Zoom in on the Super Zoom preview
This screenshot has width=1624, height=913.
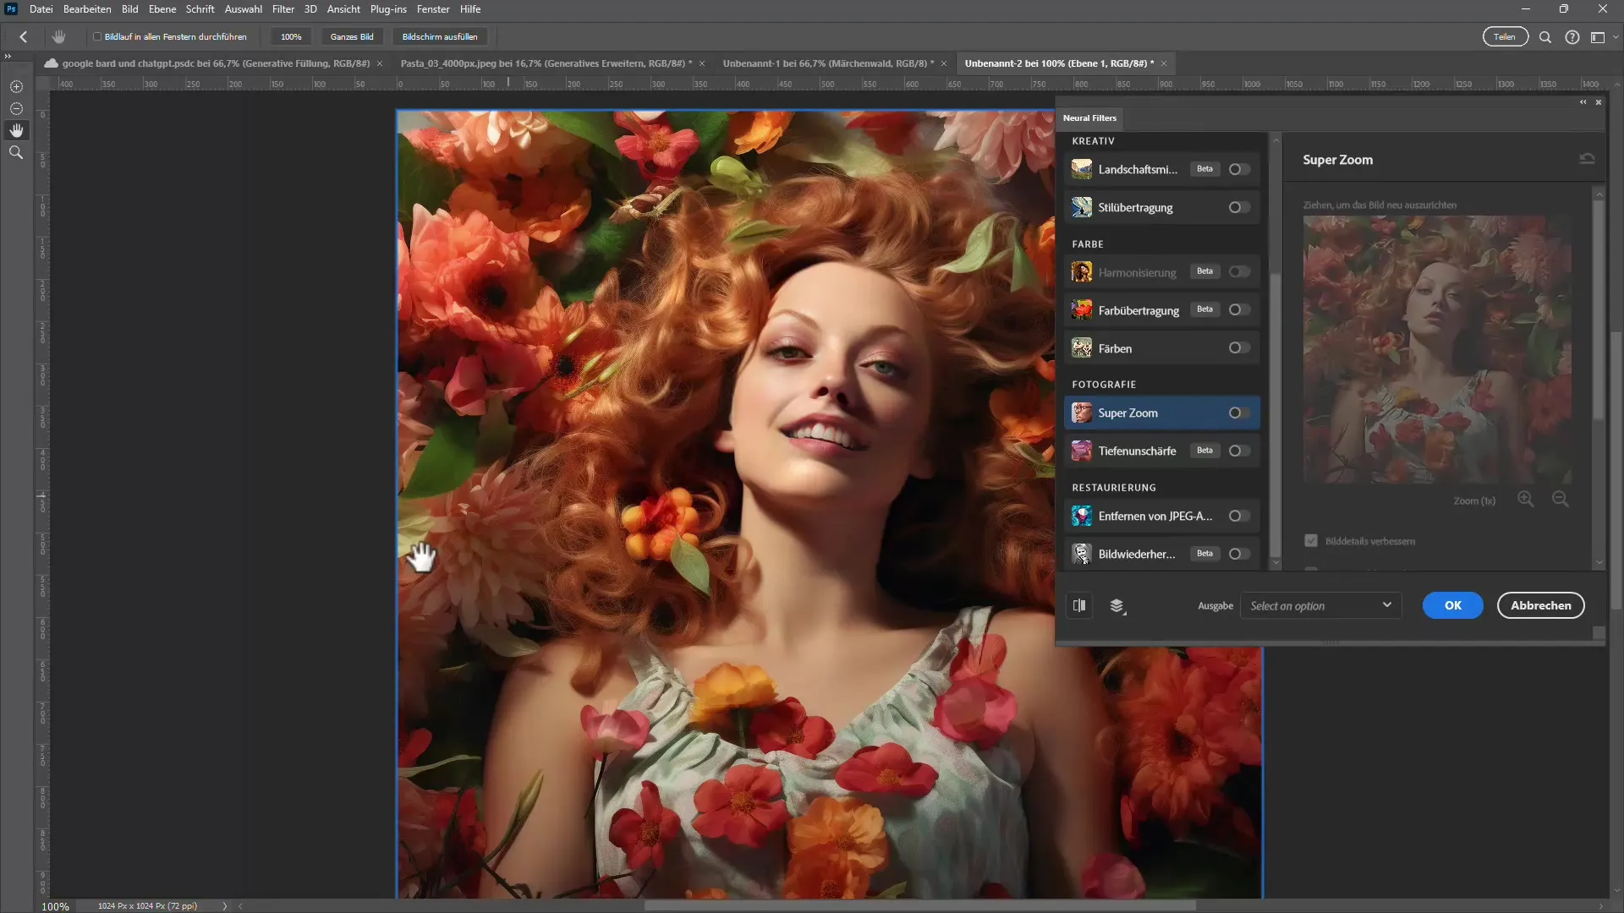pyautogui.click(x=1526, y=499)
